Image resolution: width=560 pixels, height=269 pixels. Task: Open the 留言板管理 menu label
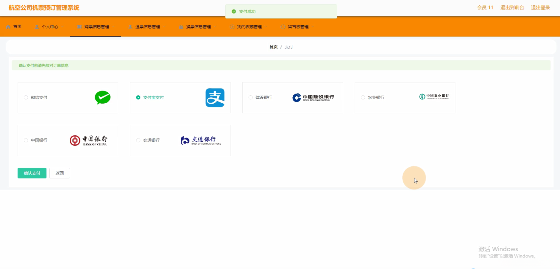[x=298, y=27]
